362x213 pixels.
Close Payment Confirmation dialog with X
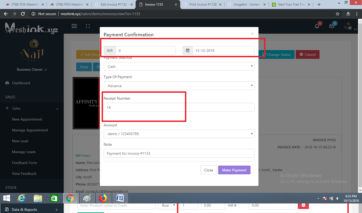coord(252,34)
